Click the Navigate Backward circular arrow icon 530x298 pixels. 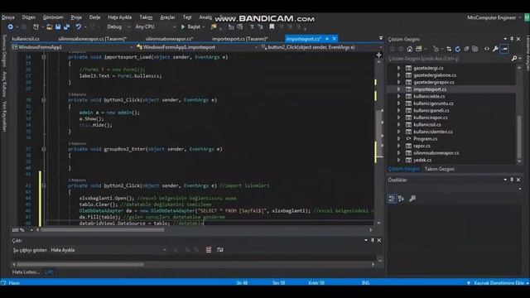[11, 26]
